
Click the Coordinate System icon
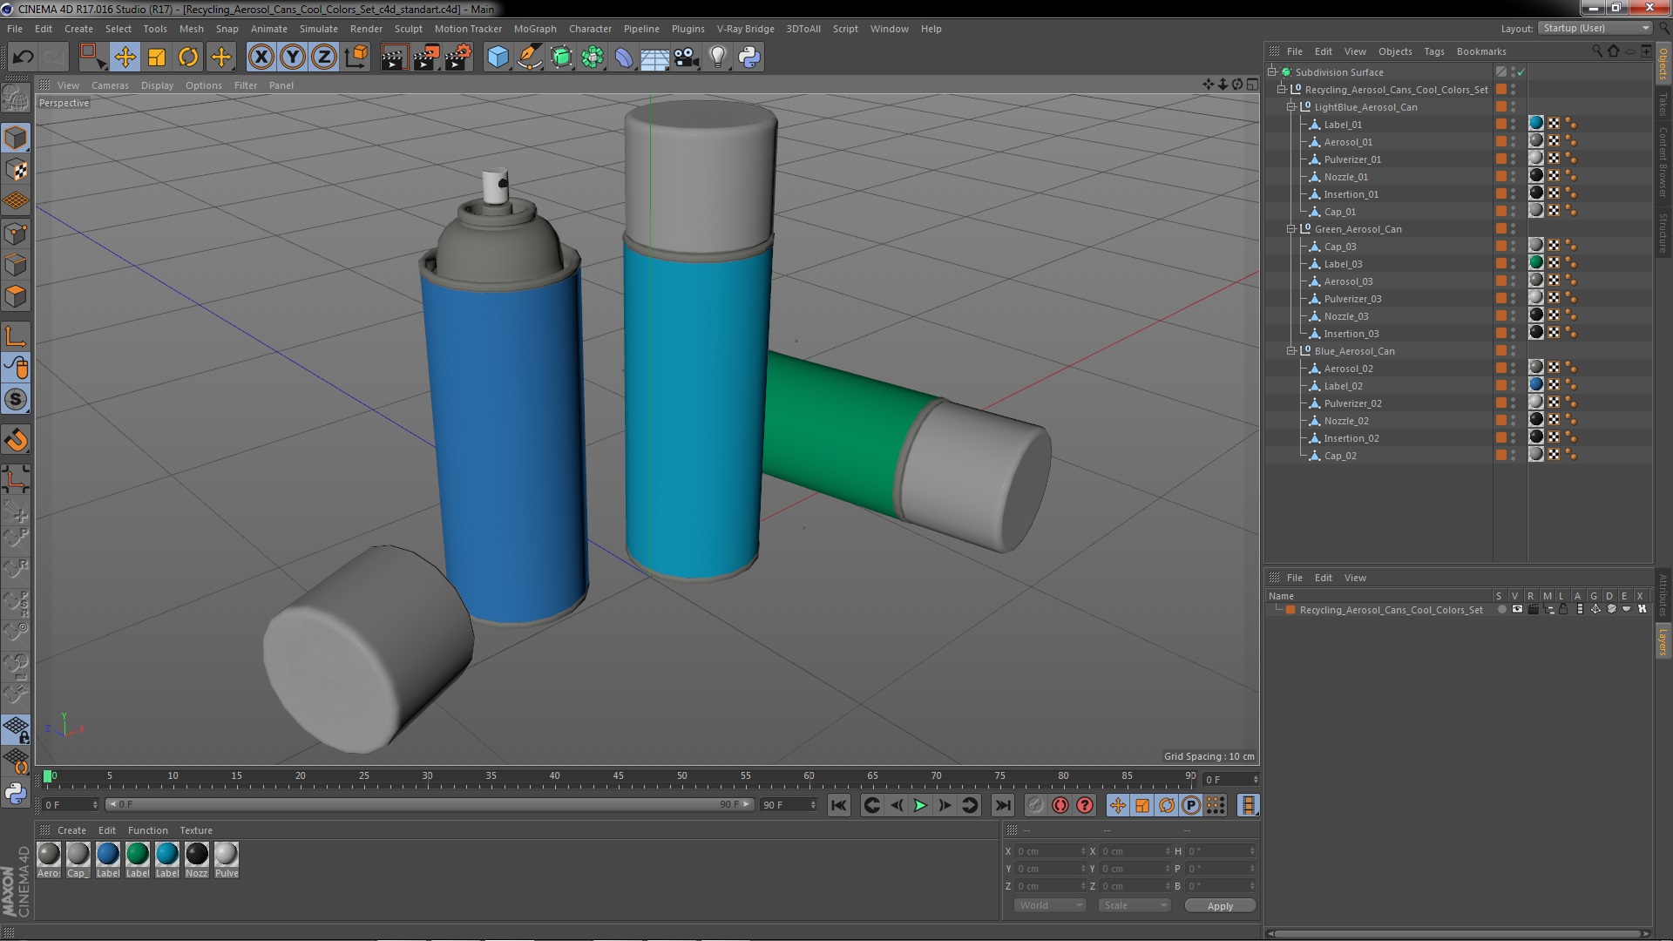click(x=356, y=58)
